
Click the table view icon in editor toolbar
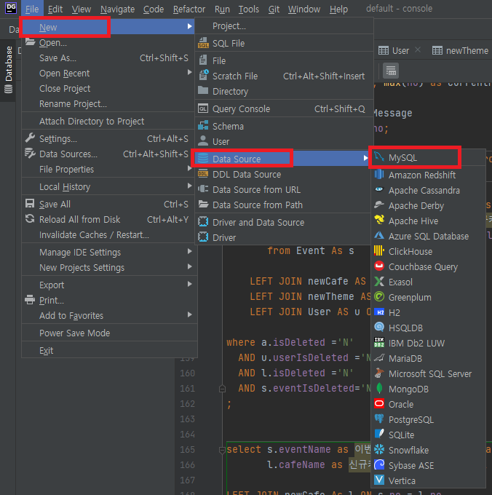point(391,71)
